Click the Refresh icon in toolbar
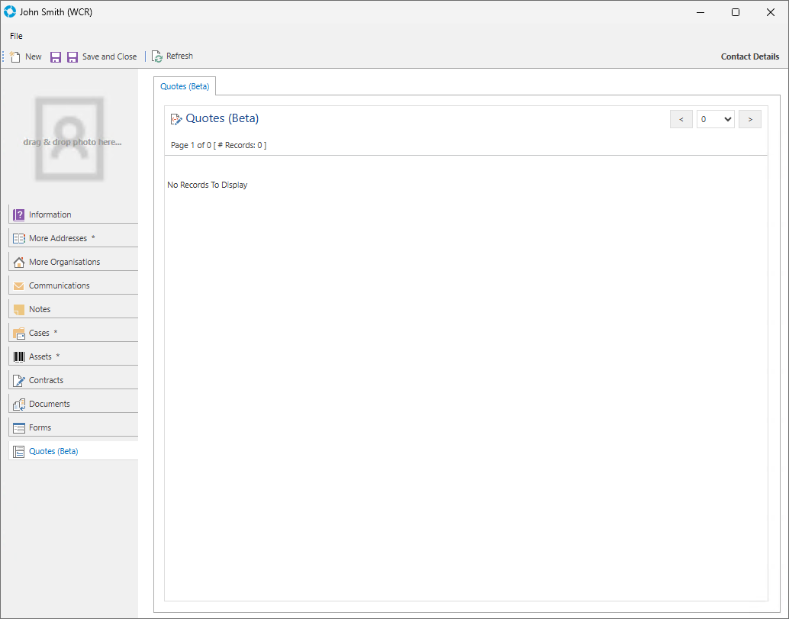This screenshot has height=619, width=789. tap(157, 56)
